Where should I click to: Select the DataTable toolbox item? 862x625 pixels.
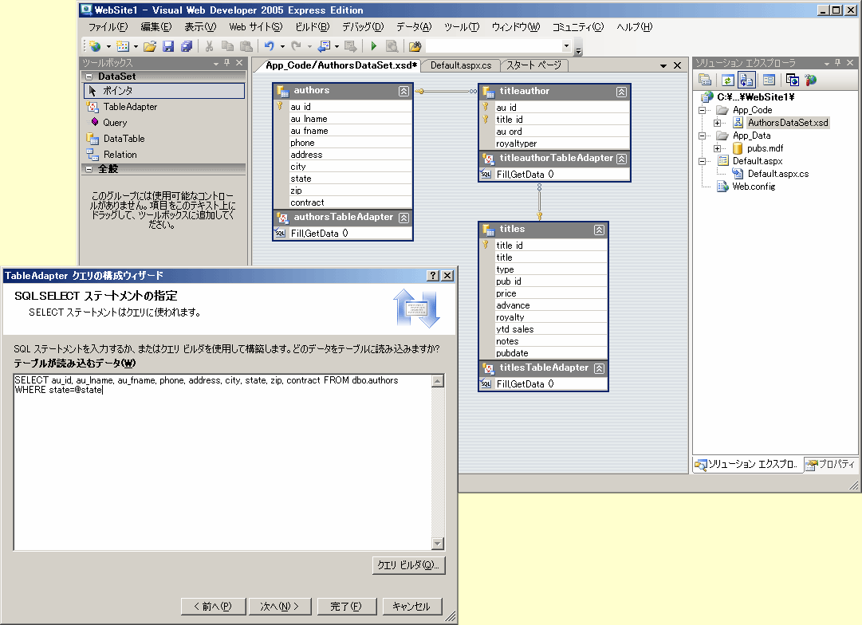click(x=163, y=139)
